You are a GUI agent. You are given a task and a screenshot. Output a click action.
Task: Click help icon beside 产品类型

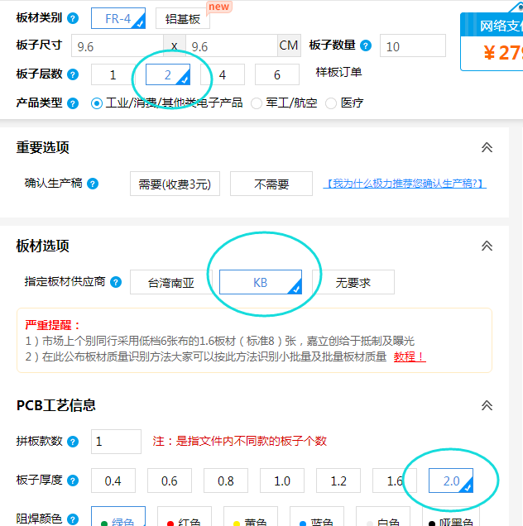pos(74,103)
